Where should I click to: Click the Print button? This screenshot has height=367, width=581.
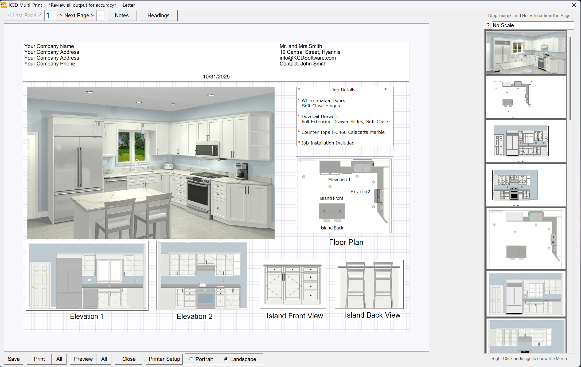click(x=39, y=359)
